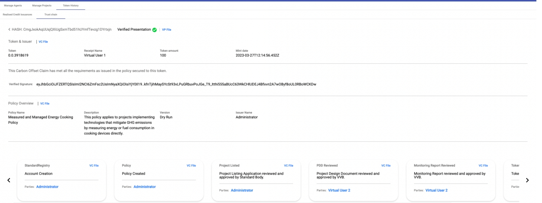Image resolution: width=542 pixels, height=203 pixels.
Task: Open VC File next to Token & Issuer
Action: tap(43, 42)
